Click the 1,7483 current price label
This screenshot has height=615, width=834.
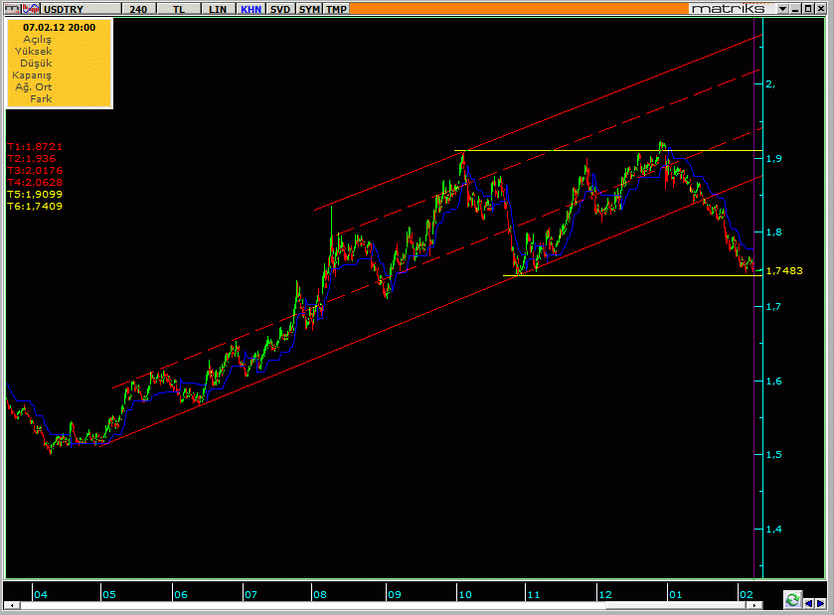784,270
